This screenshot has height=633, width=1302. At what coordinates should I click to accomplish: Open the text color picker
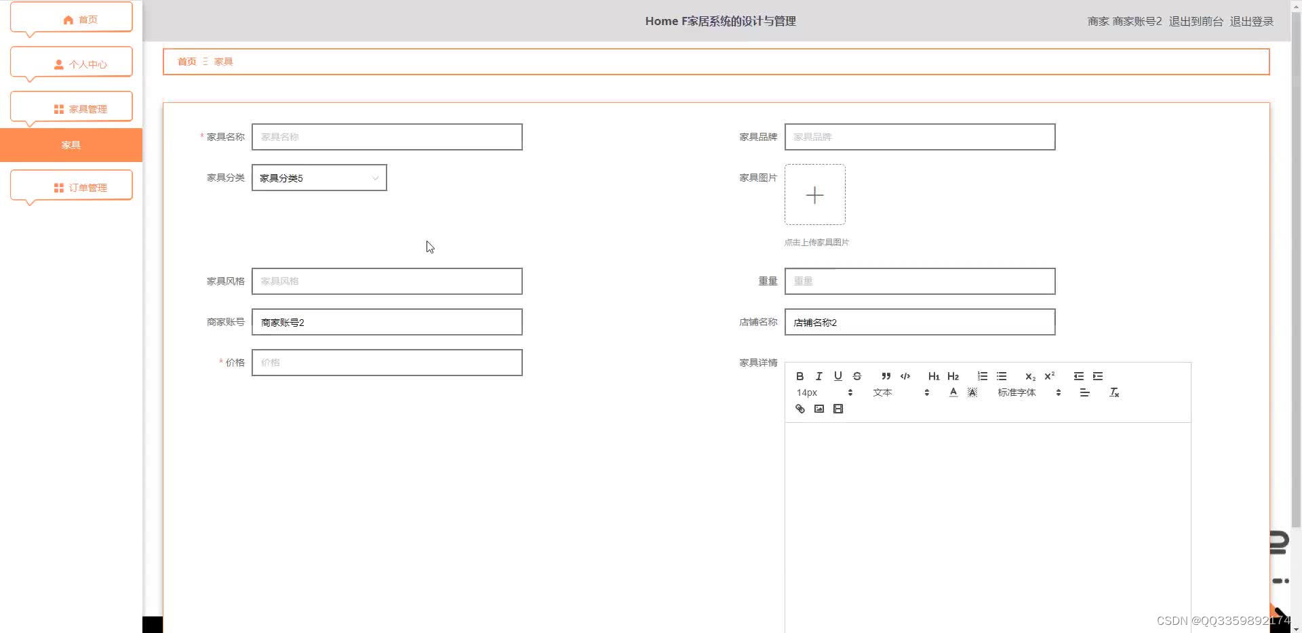point(953,392)
